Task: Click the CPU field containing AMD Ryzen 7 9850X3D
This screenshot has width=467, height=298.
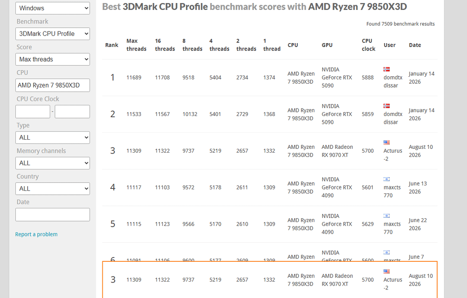Action: tap(52, 85)
